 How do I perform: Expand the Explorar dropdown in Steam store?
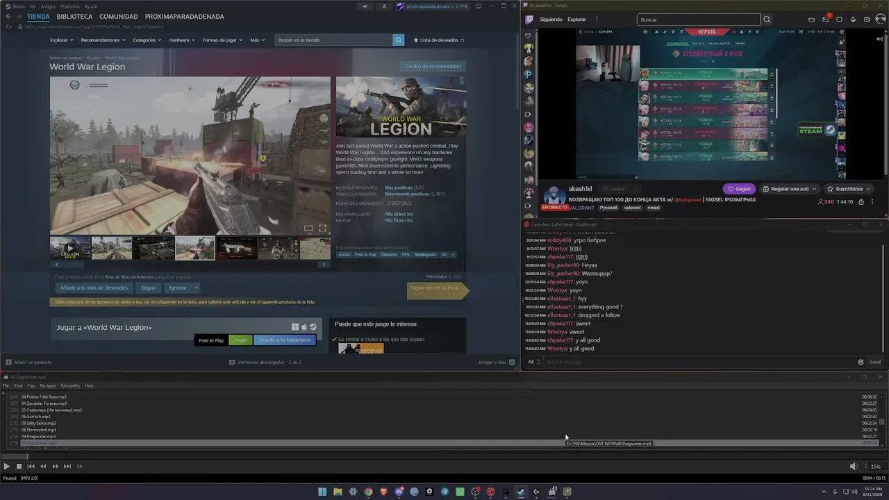[x=60, y=40]
